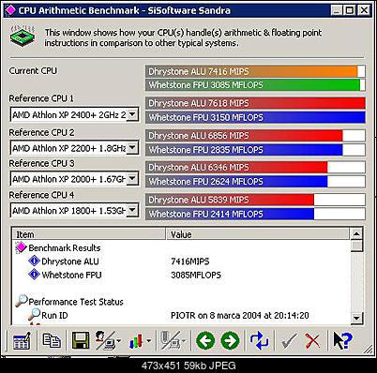This screenshot has width=377, height=373.
Task: Click the CPU chip icon in the header
Action: (23, 37)
